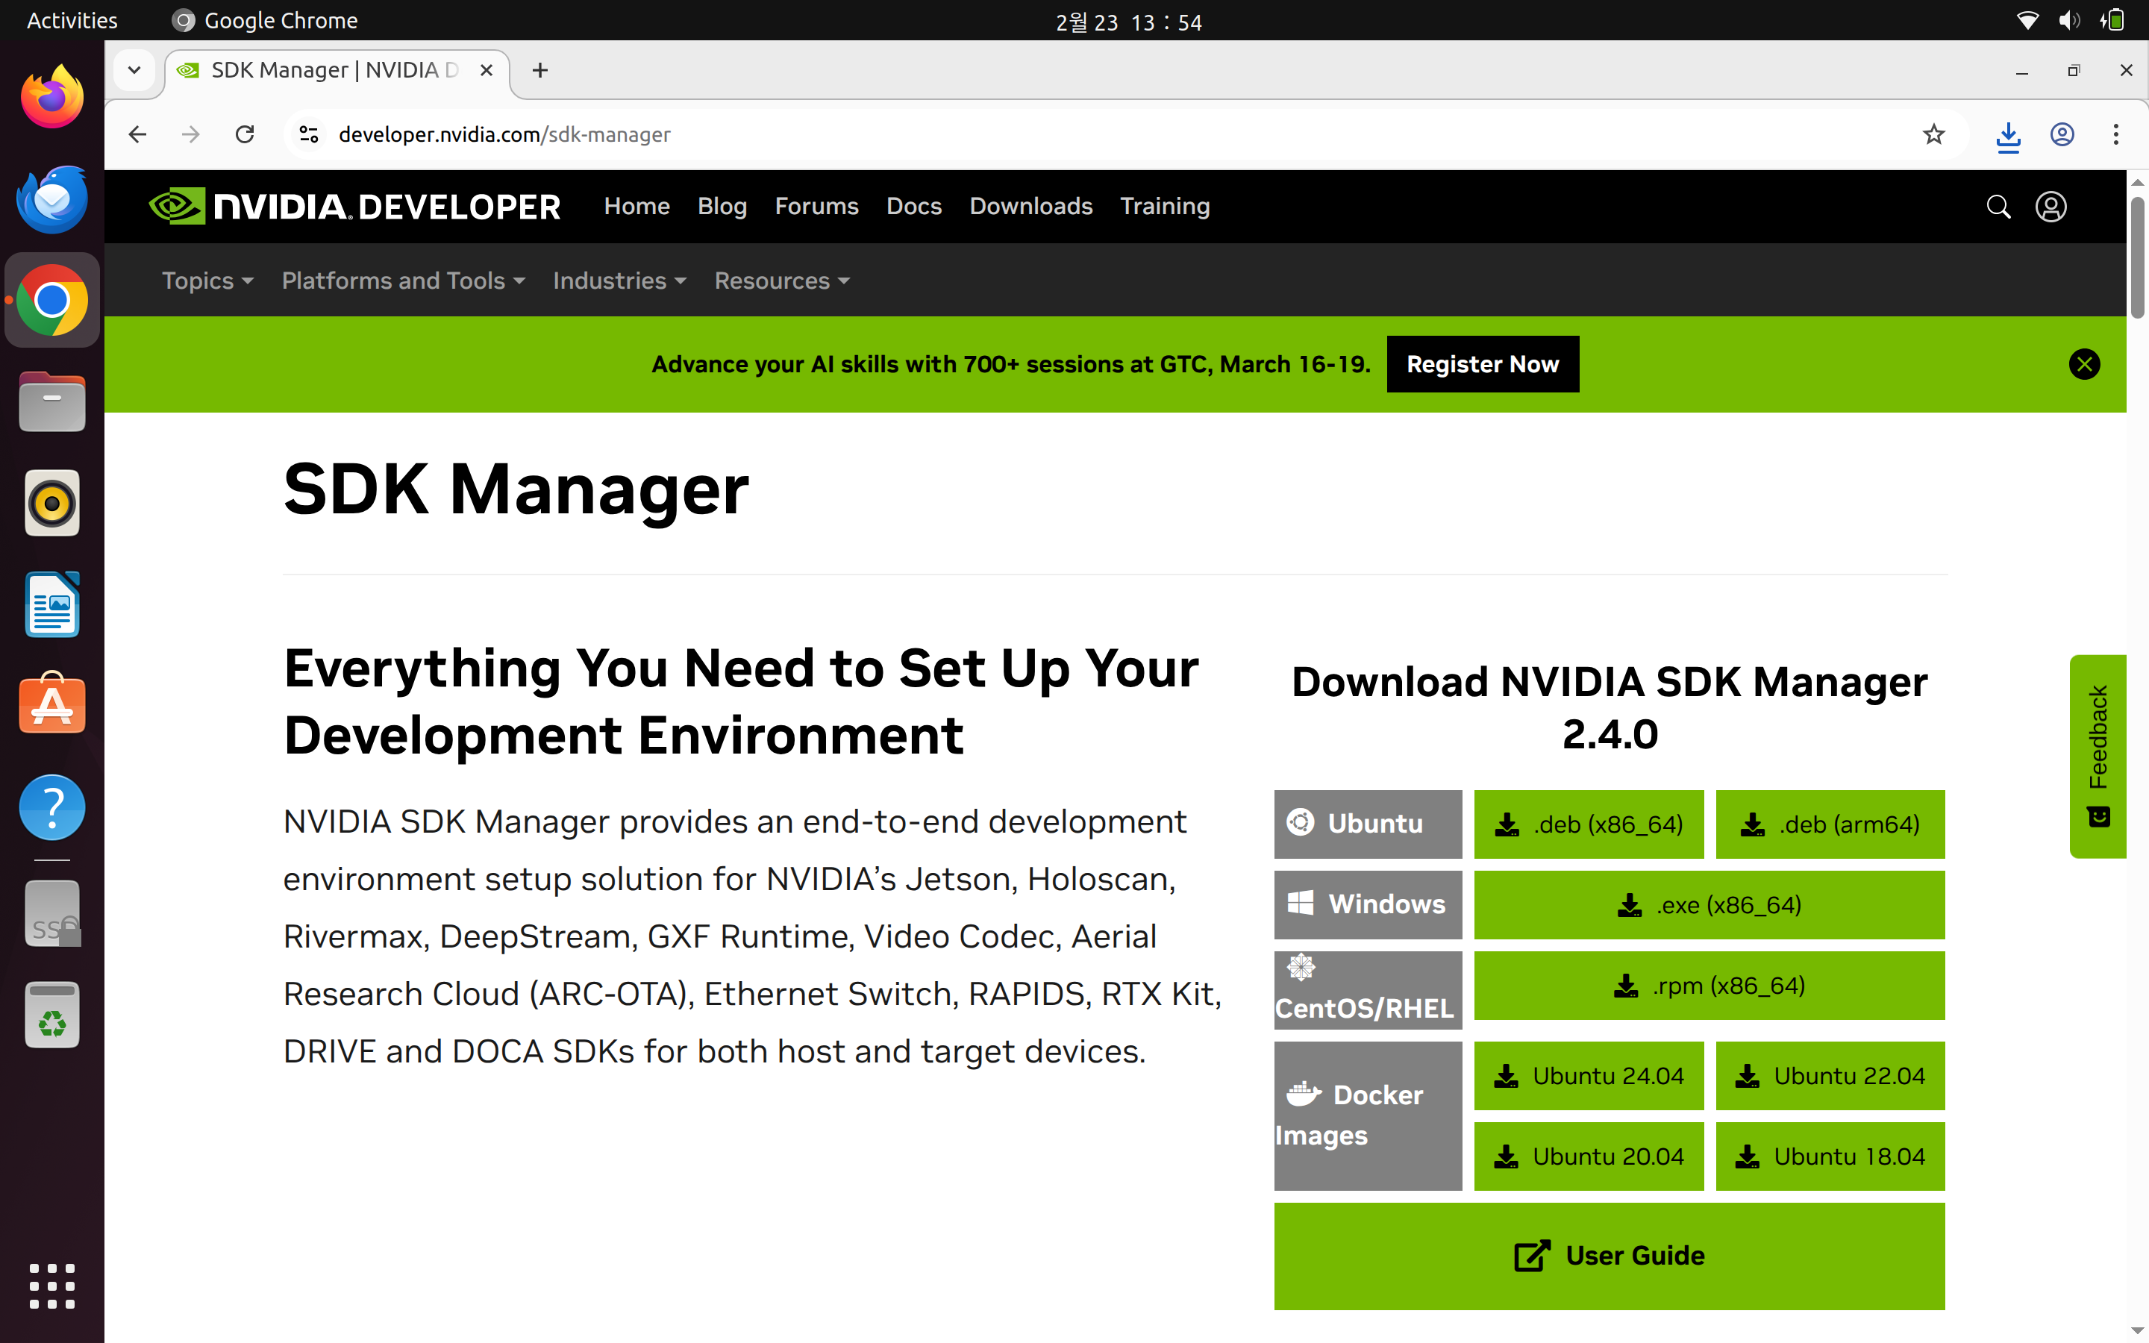Open Thunderbird from the Ubuntu dock
Screen dimensions: 2149x1343
pyautogui.click(x=51, y=199)
